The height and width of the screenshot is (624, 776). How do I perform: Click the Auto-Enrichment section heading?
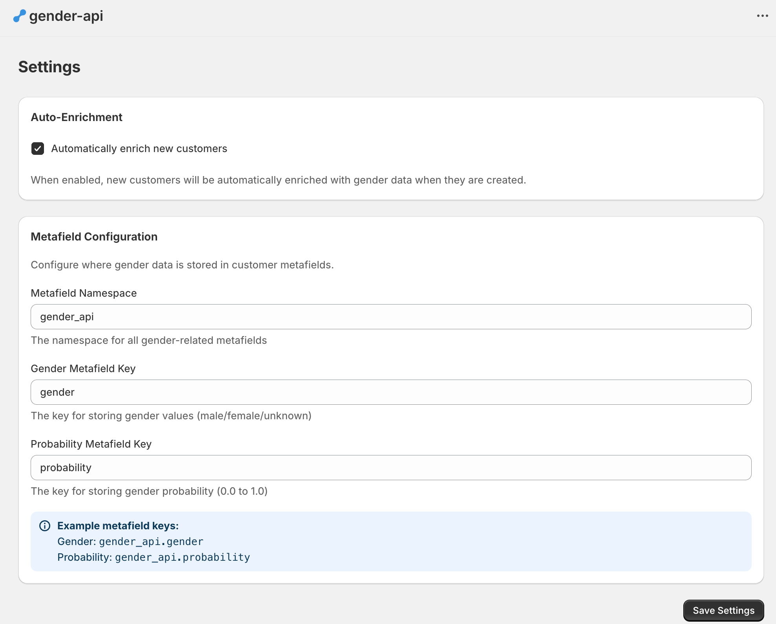[x=77, y=117]
